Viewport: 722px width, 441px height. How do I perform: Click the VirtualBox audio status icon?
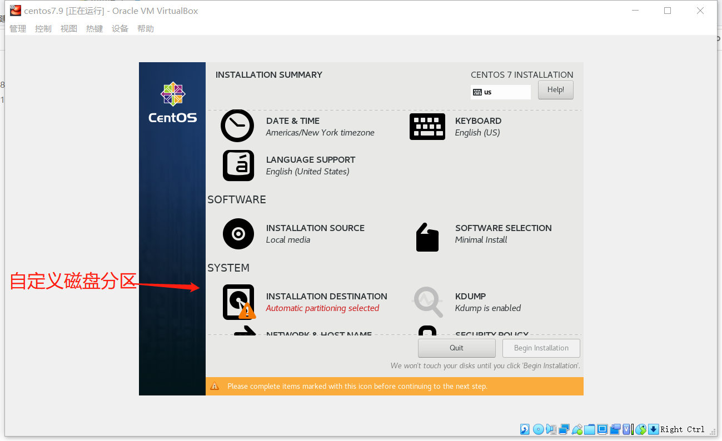(x=551, y=429)
